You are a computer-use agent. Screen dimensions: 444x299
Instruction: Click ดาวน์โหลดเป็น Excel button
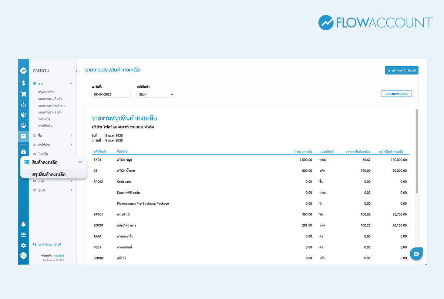401,70
